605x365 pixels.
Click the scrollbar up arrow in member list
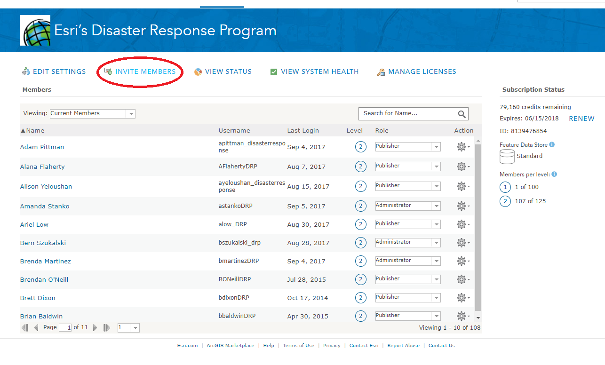click(x=478, y=141)
